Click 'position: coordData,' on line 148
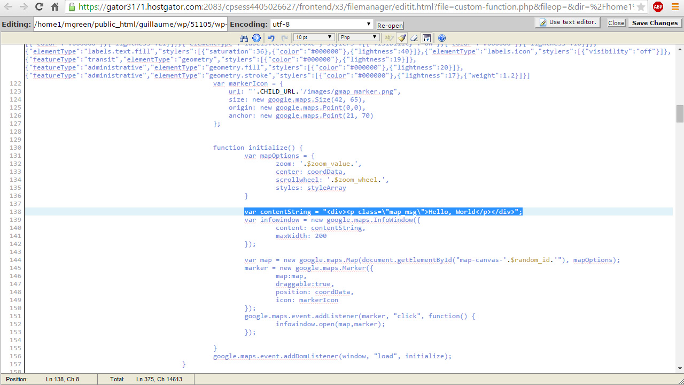 click(x=315, y=292)
